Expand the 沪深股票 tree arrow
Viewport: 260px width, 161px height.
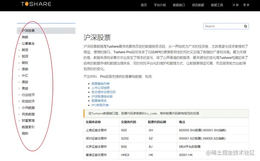click(x=19, y=31)
